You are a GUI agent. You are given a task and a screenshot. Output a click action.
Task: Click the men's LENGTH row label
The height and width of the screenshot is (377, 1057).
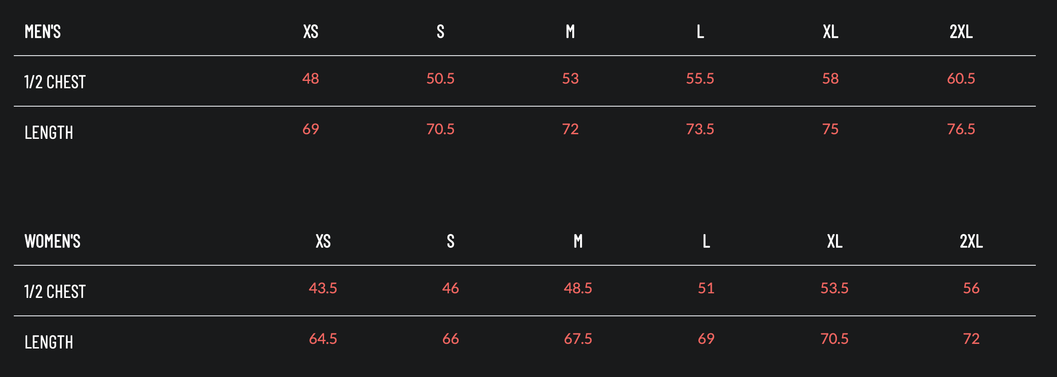pos(49,133)
